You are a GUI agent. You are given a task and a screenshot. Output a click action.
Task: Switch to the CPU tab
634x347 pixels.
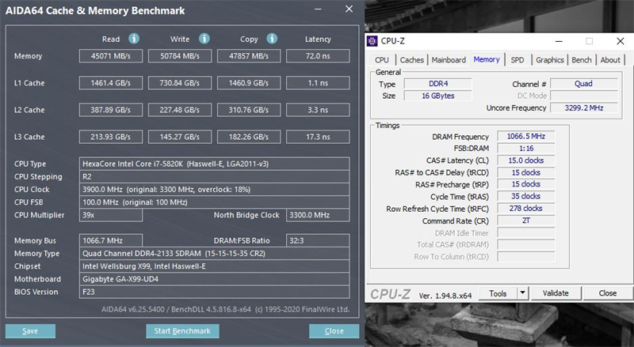[x=382, y=60]
